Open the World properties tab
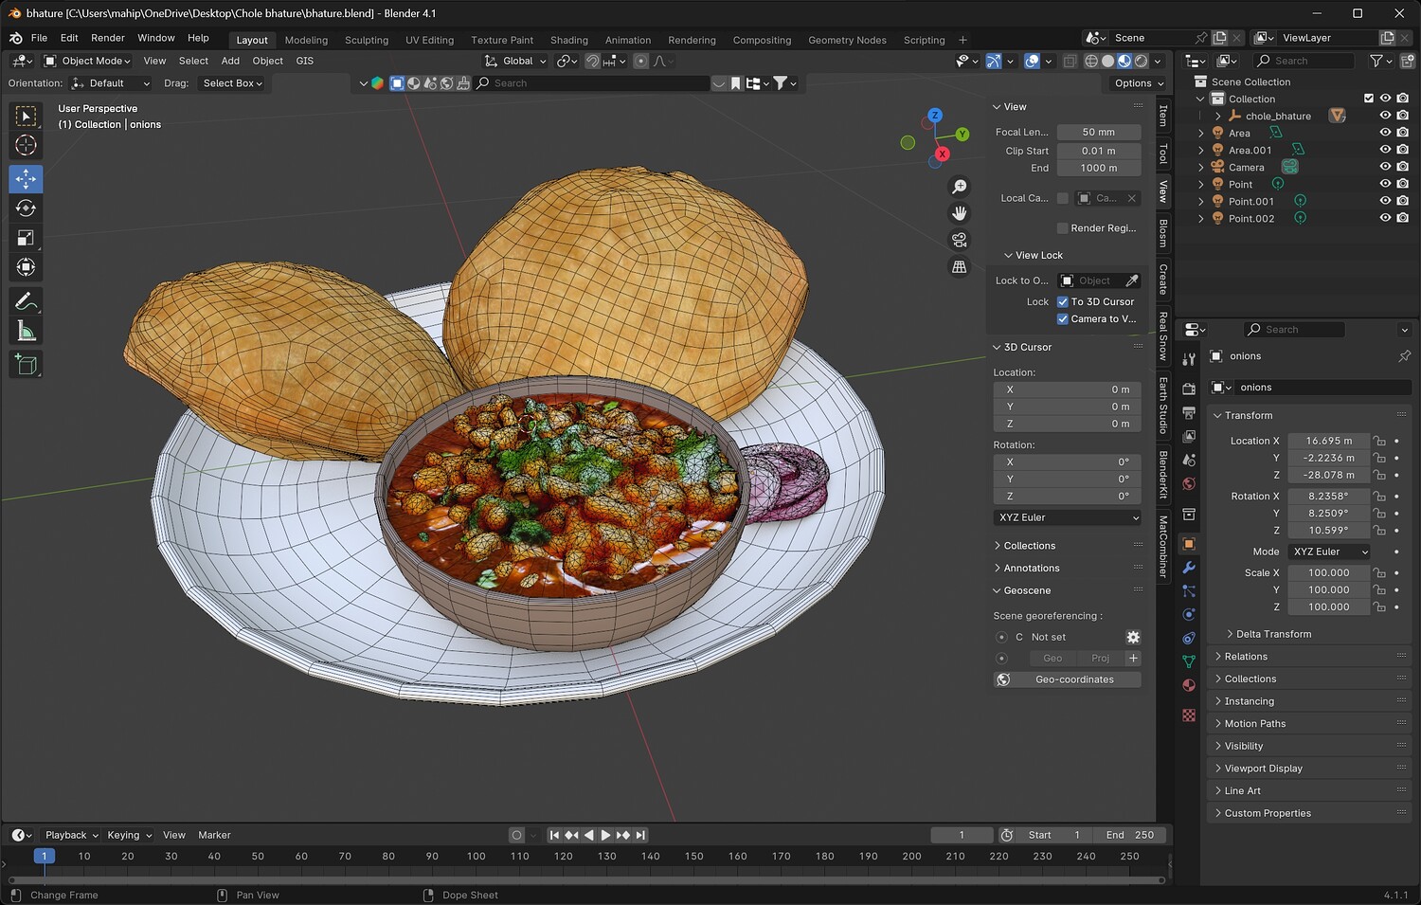Viewport: 1421px width, 905px height. [1189, 483]
